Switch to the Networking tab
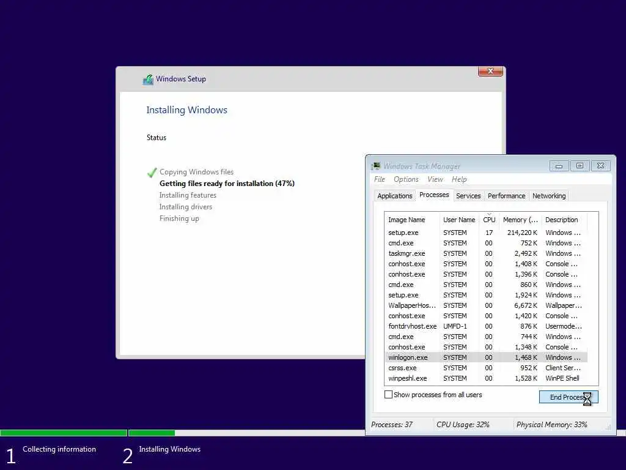Screen dimensions: 626x470 tap(549, 196)
